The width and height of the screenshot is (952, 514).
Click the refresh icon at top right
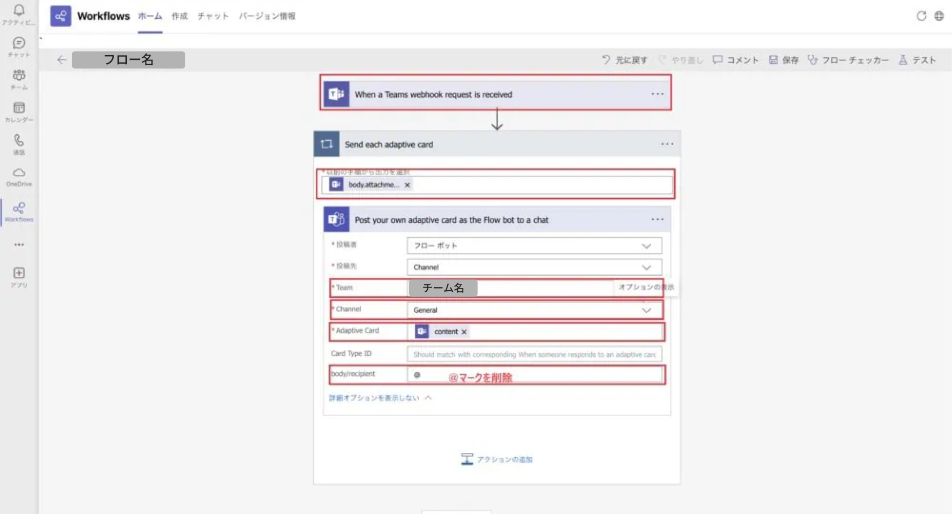coord(921,16)
